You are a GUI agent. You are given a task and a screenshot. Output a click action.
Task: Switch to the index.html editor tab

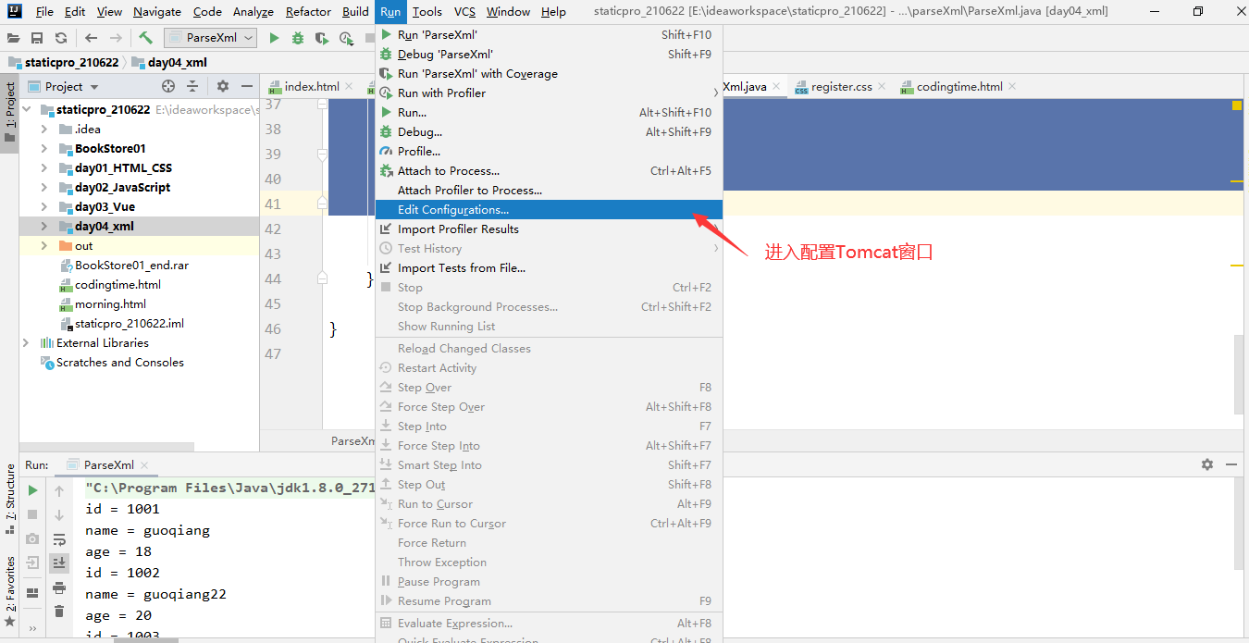[x=312, y=86]
